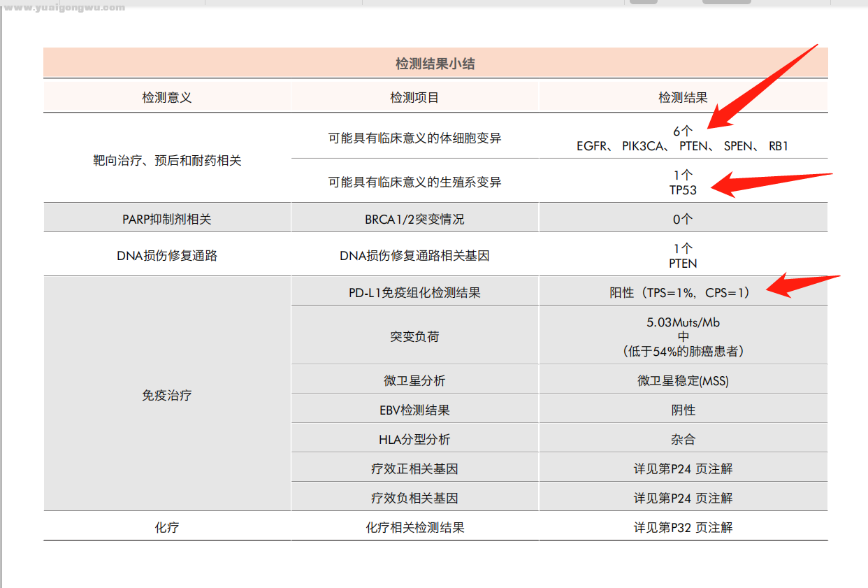Viewport: 868px width, 588px height.
Task: Click PTEN in the somatic variants row
Action: tap(694, 147)
